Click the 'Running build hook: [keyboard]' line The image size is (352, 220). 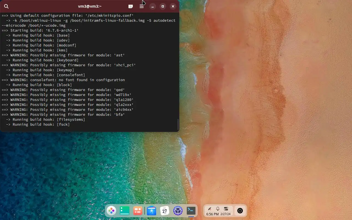pyautogui.click(x=42, y=60)
